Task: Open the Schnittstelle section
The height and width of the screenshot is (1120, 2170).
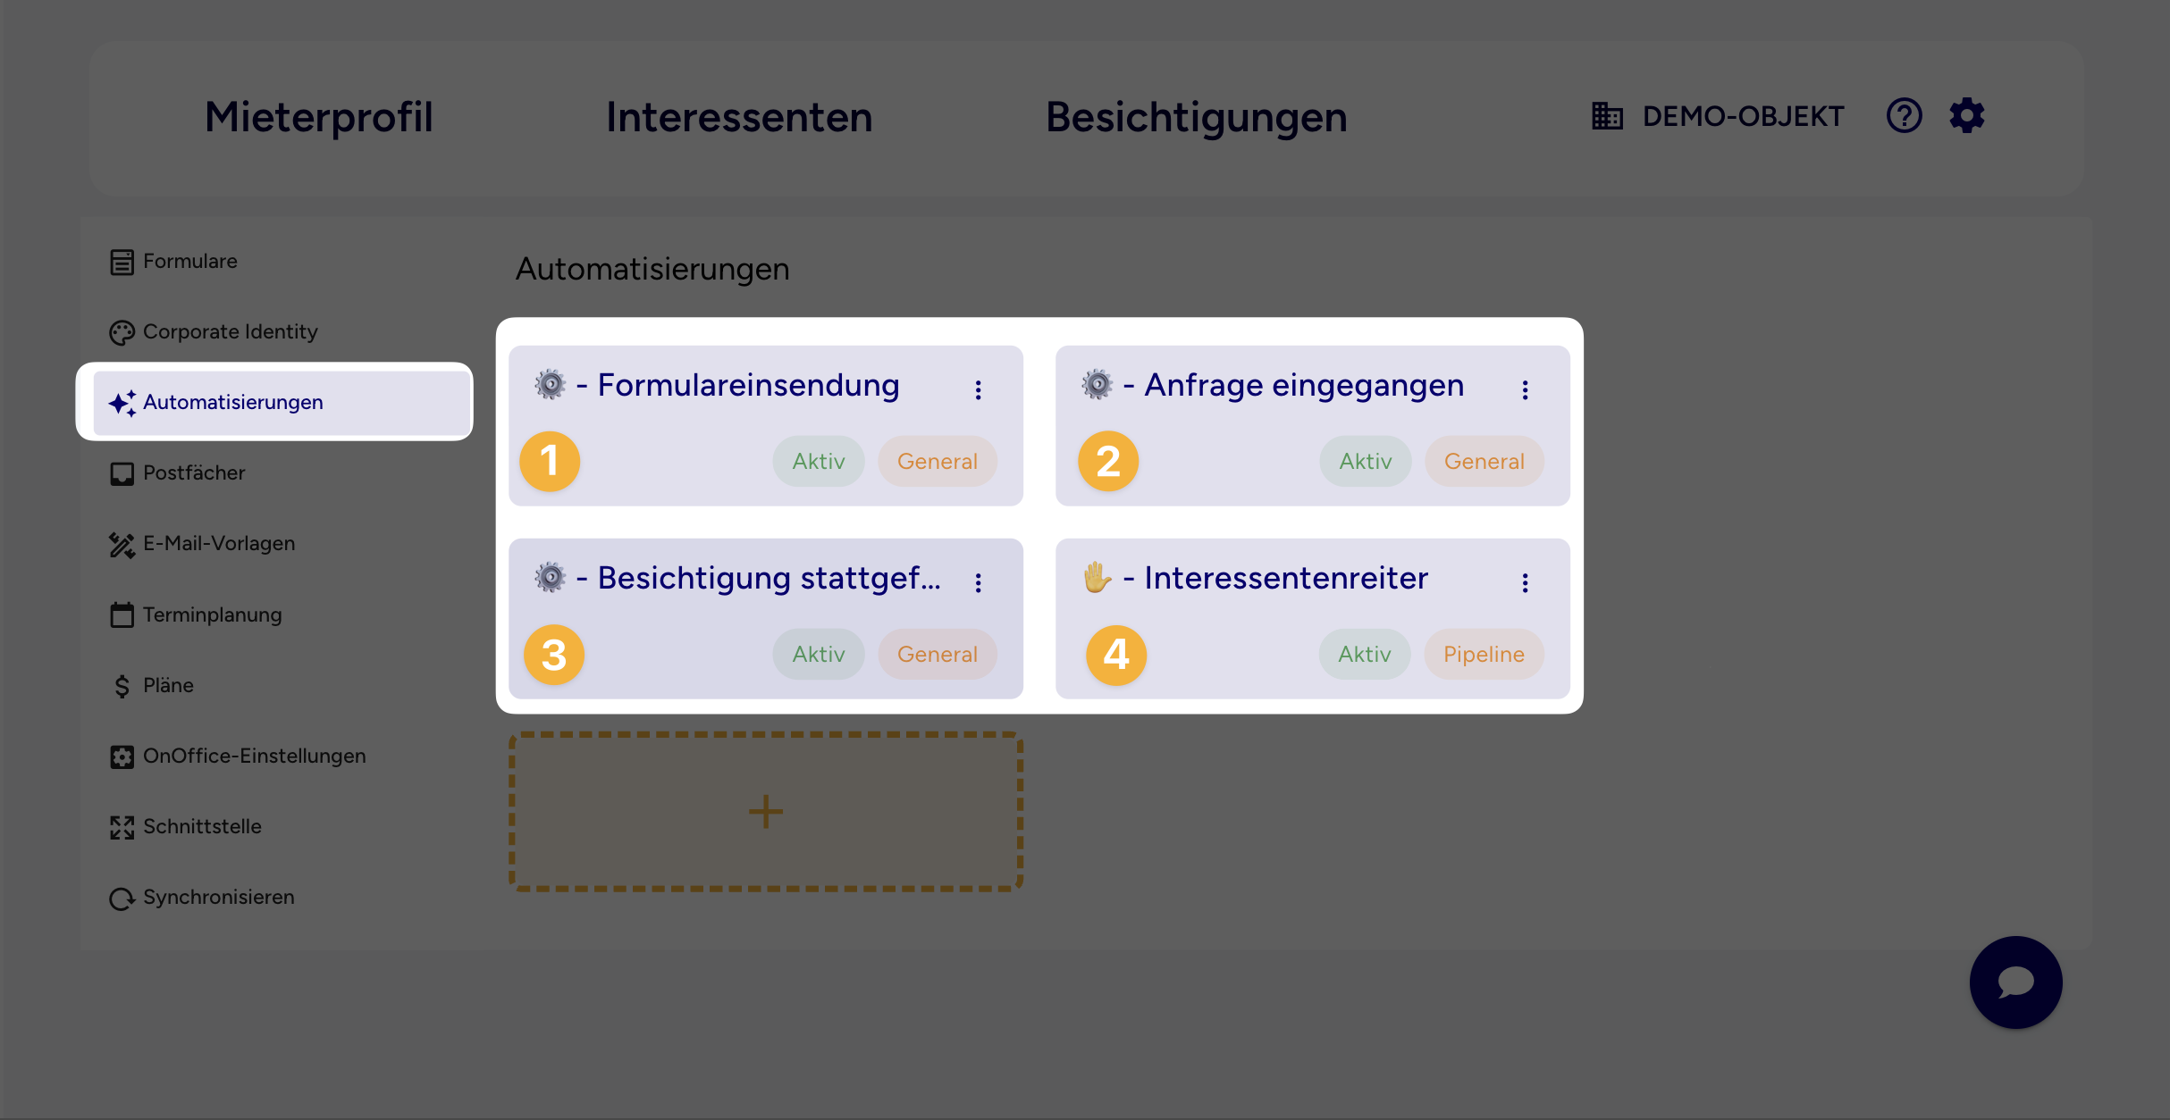Action: click(x=203, y=826)
